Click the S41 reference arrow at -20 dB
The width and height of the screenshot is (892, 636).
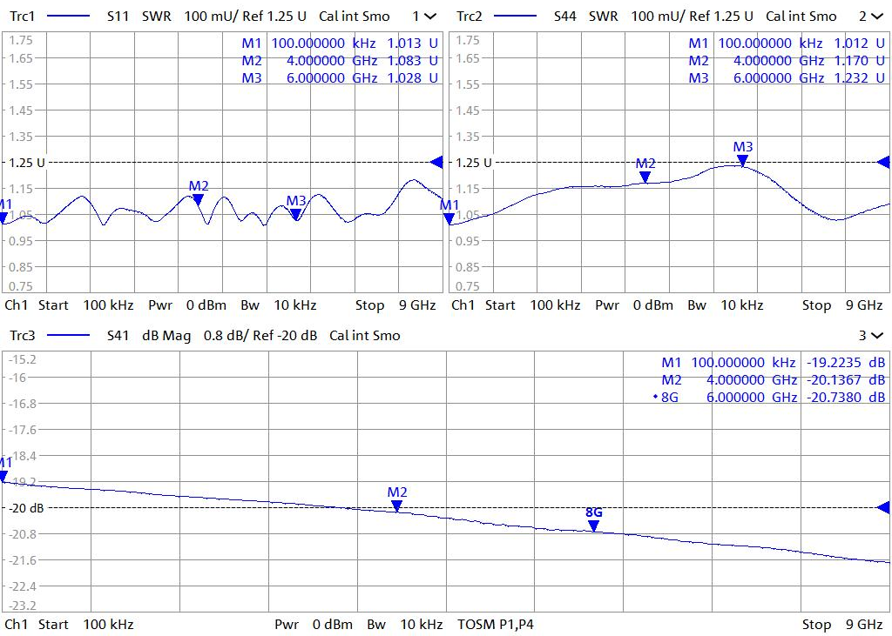tap(883, 507)
